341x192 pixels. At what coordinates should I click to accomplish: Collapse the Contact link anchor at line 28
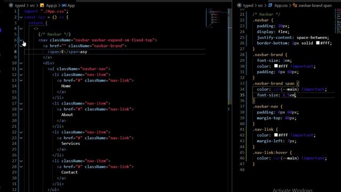tap(21, 166)
